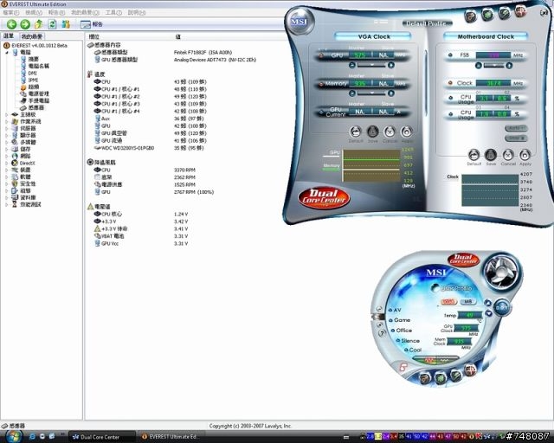The height and width of the screenshot is (443, 554).
Task: Select the Silence profile mode
Action: 408,341
